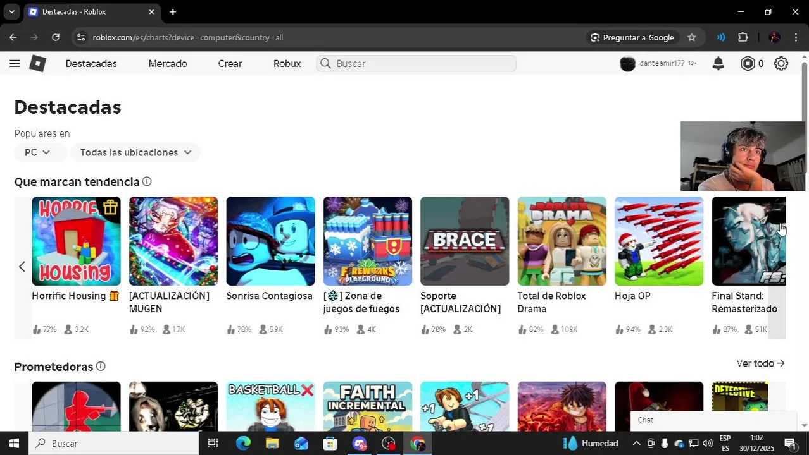The width and height of the screenshot is (809, 455).
Task: Open the Chrome extensions puzzle icon
Action: pyautogui.click(x=743, y=37)
